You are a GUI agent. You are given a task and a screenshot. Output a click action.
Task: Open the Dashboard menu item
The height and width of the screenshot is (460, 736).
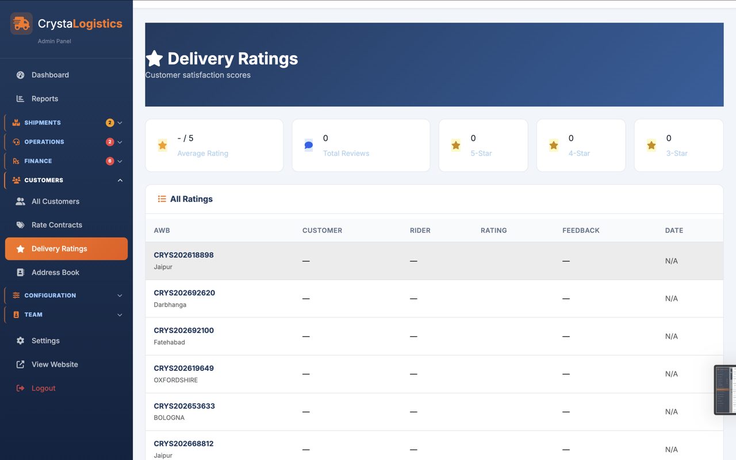coord(66,75)
